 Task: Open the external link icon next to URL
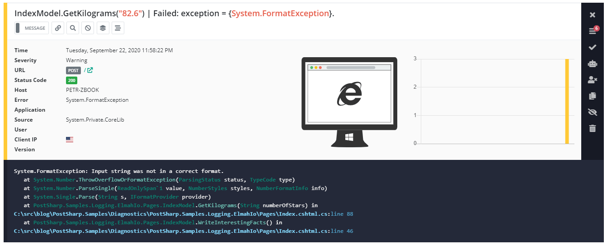(x=90, y=70)
